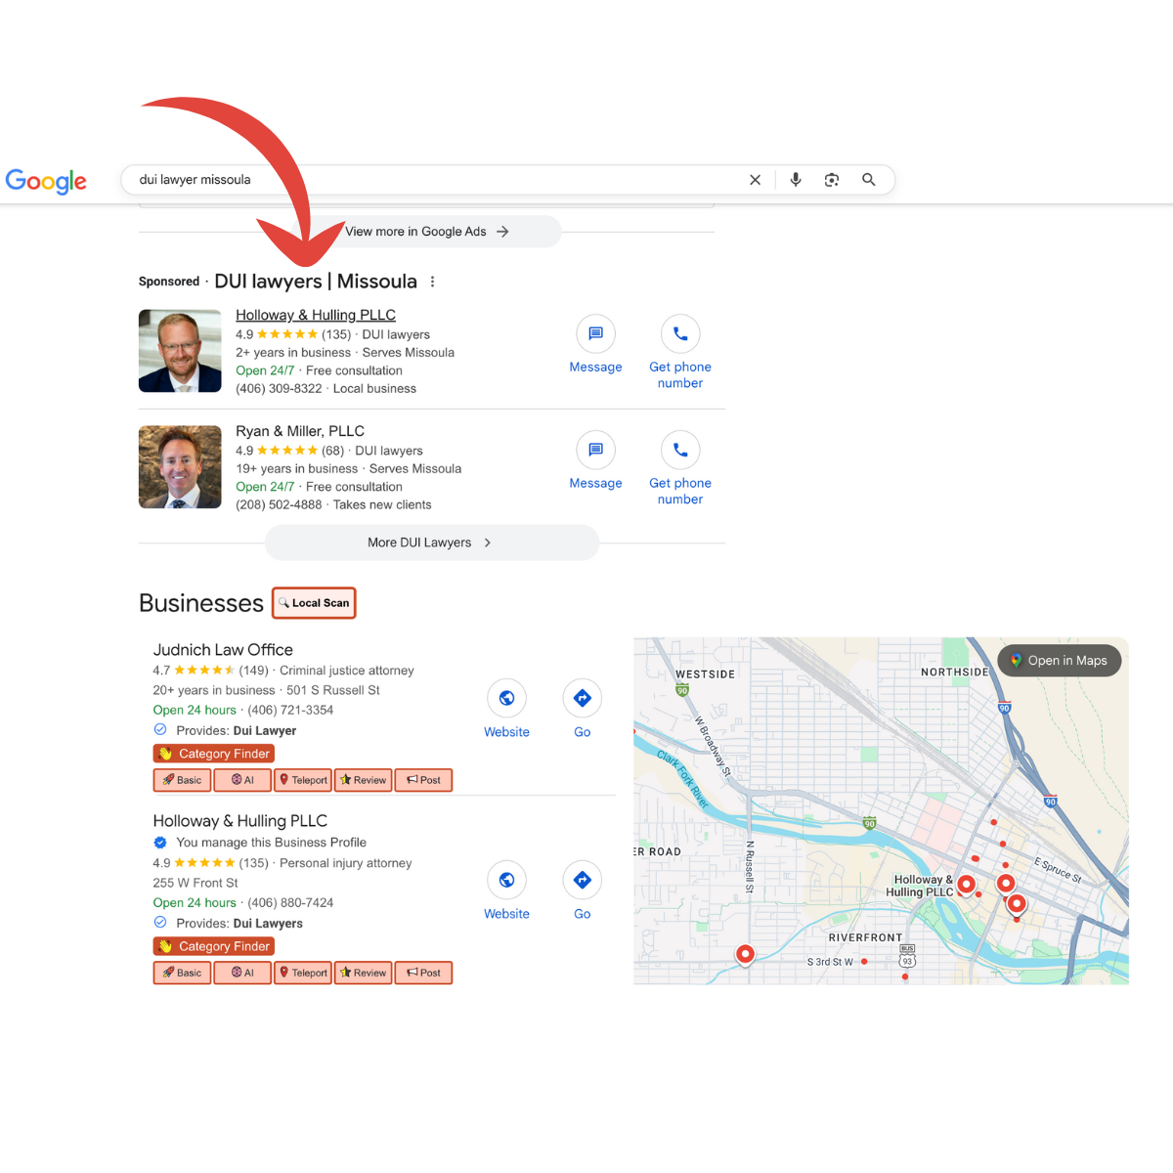Open Ryan & Miller, PLLC listing

[x=300, y=431]
